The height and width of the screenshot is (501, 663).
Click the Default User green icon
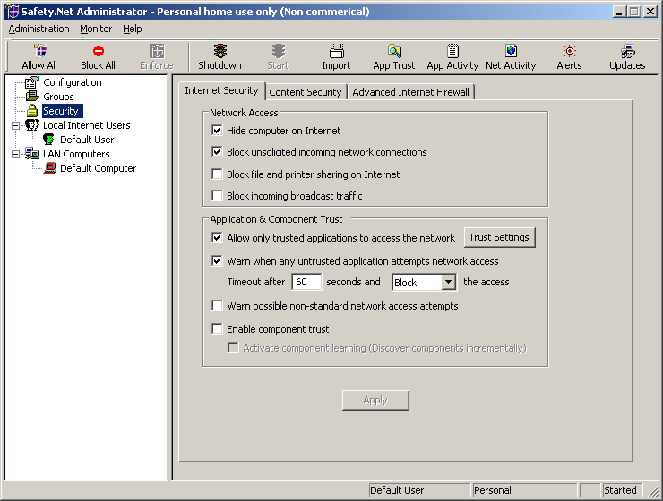click(48, 140)
